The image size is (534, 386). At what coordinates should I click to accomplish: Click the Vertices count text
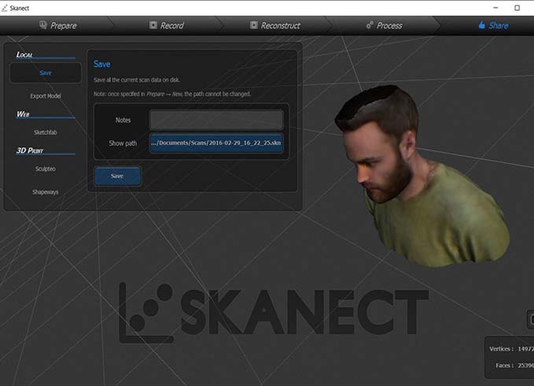point(511,349)
